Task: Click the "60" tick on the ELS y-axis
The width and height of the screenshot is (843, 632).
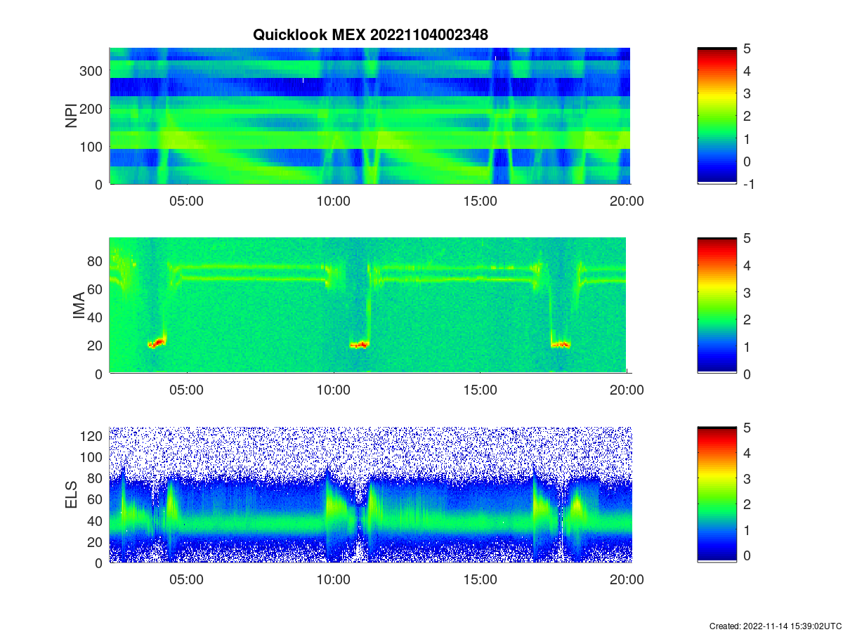Action: (96, 499)
